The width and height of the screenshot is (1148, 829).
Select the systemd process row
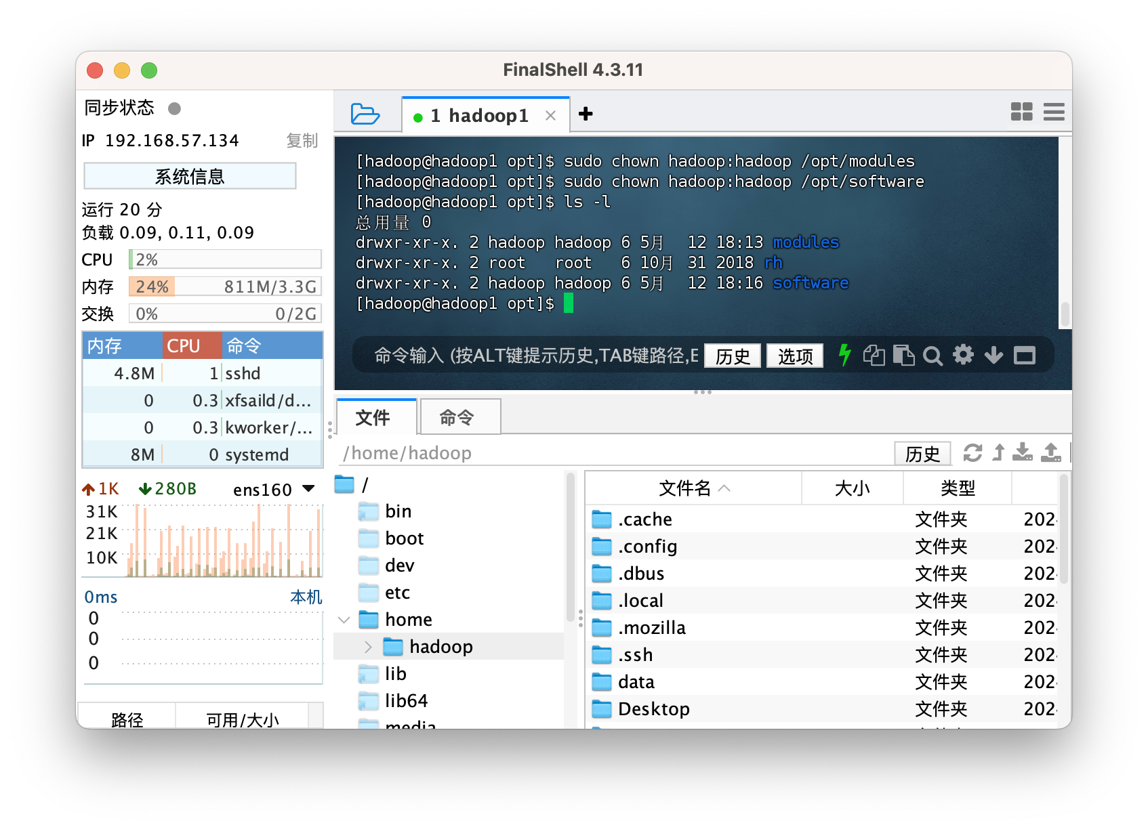click(202, 454)
